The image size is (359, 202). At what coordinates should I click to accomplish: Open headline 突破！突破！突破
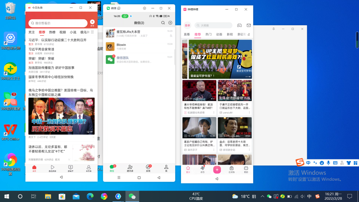click(41, 58)
